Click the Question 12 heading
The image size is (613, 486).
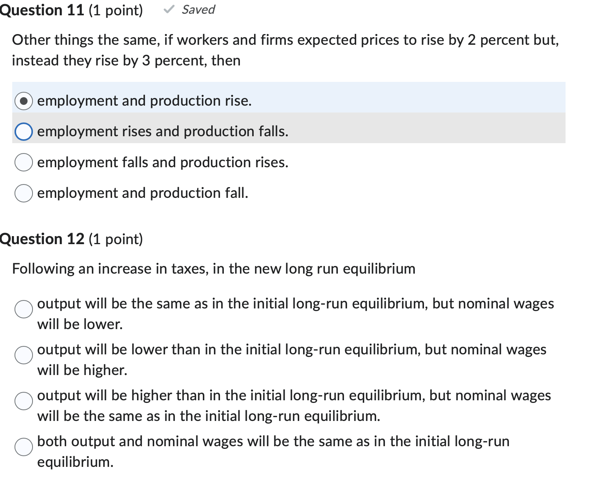42,238
